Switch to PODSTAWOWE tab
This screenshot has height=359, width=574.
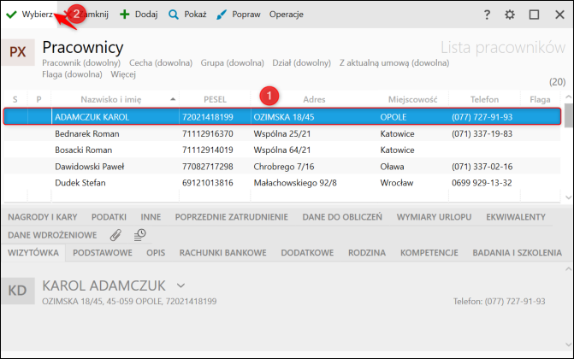(103, 253)
